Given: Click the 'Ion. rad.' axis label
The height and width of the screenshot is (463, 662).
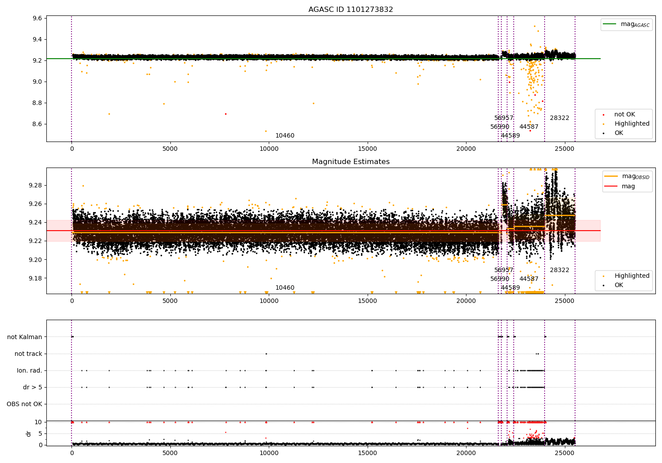Looking at the screenshot, I should coord(30,371).
